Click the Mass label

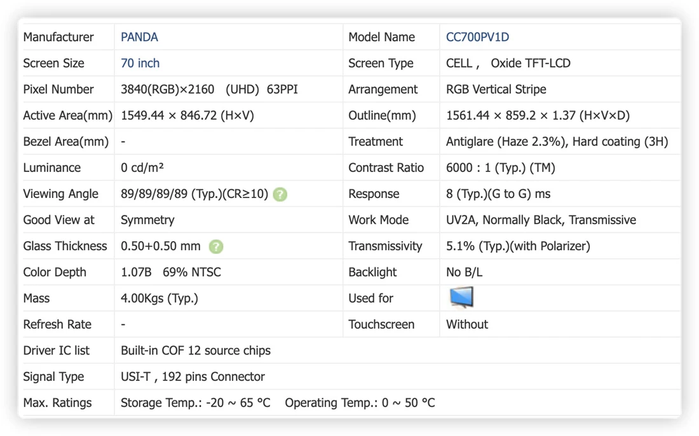point(36,298)
